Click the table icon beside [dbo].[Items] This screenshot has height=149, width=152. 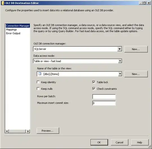click(x=40, y=74)
